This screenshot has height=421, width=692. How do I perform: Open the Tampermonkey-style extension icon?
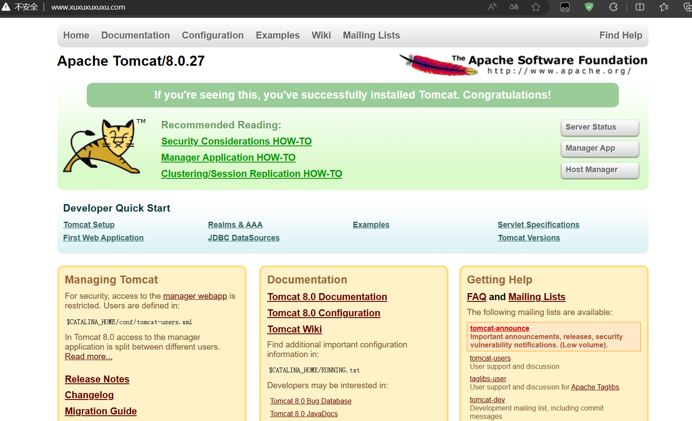coord(565,7)
